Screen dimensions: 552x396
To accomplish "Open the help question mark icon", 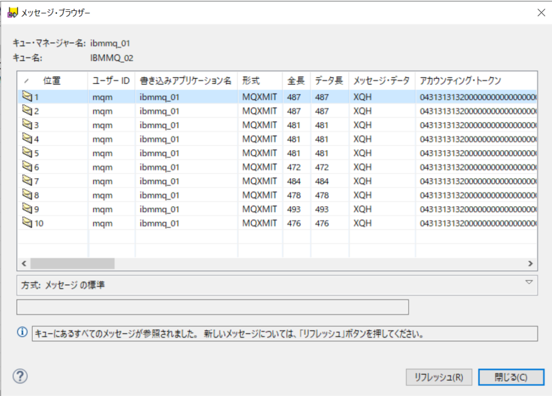I will 20,376.
